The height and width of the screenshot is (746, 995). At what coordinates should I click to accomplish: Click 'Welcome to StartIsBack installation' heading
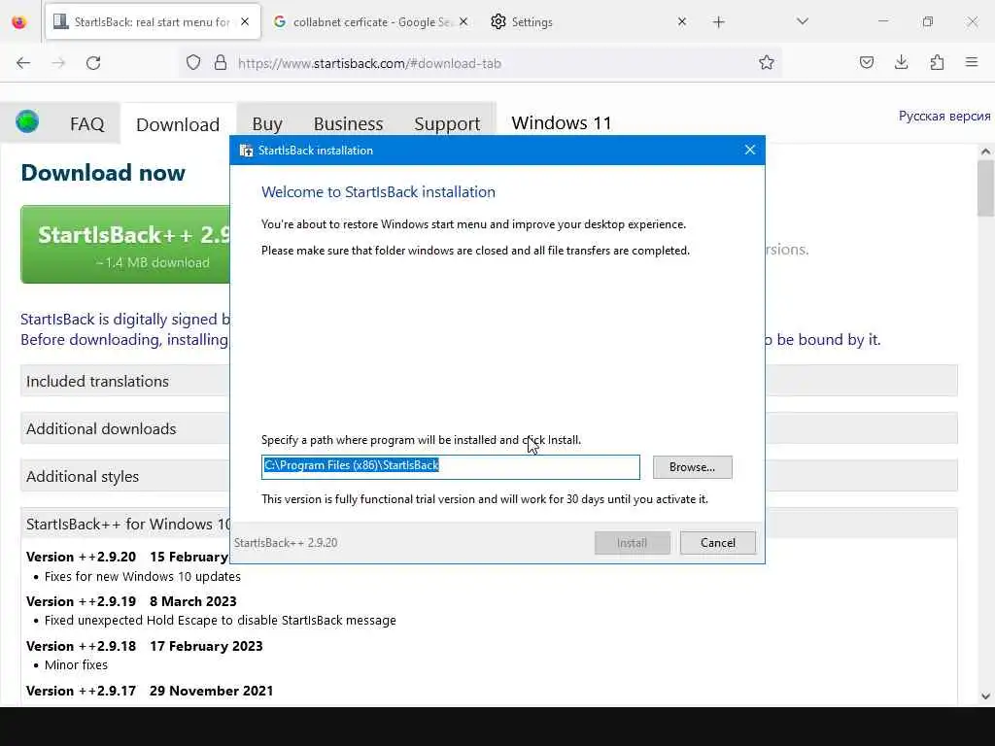tap(378, 191)
